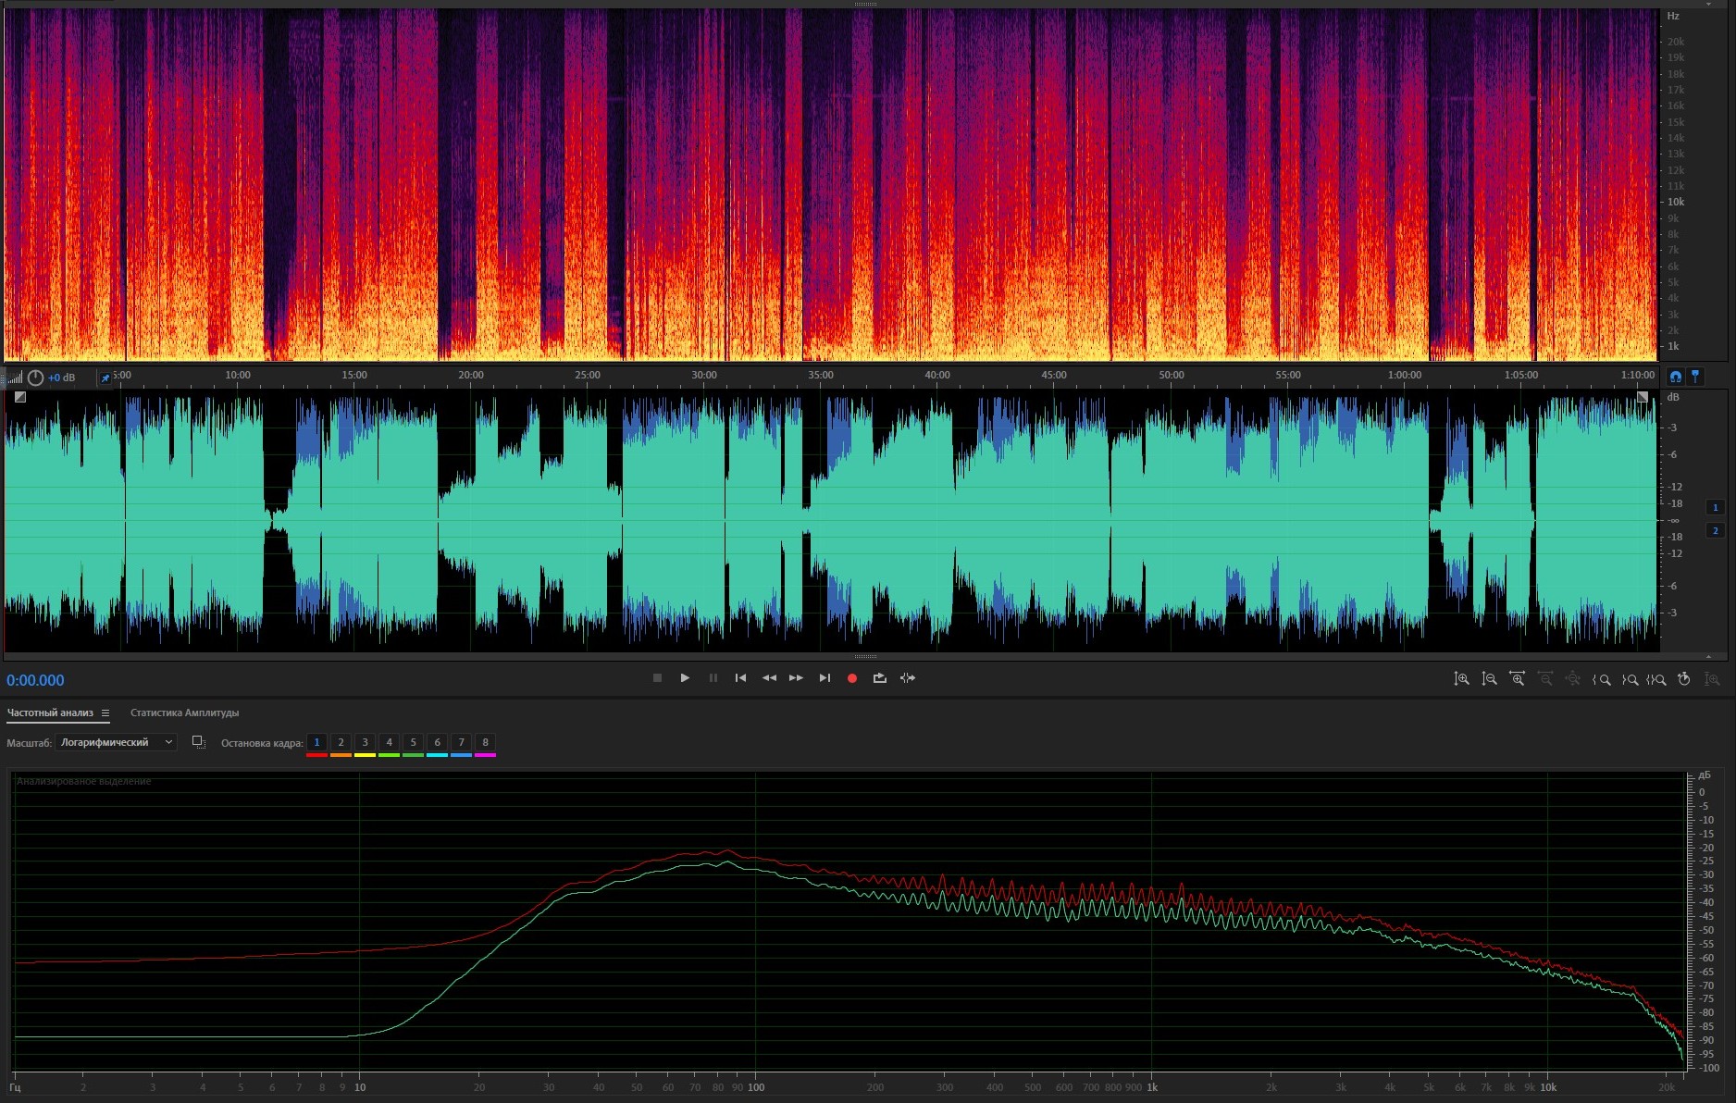The image size is (1736, 1103).
Task: Toggle frame hold 1 button
Action: (x=316, y=742)
